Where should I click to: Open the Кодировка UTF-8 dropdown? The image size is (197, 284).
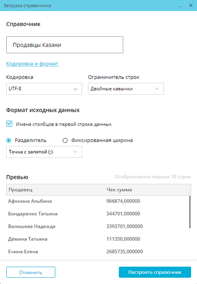click(44, 89)
